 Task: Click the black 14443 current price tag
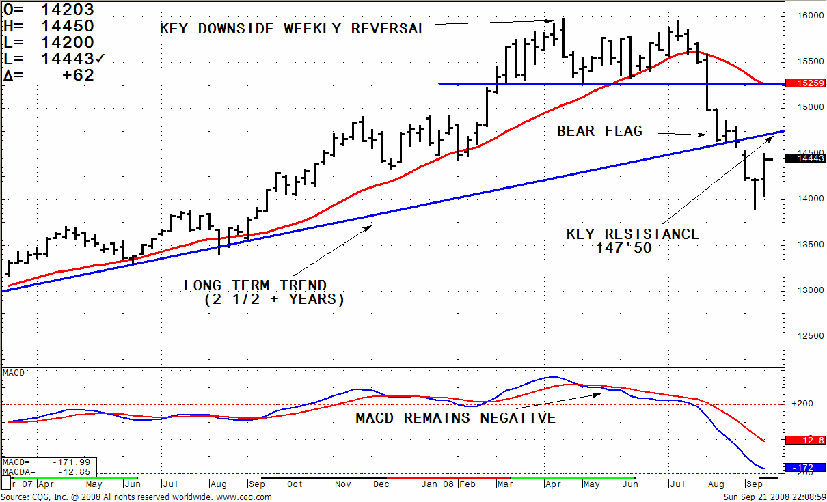806,158
